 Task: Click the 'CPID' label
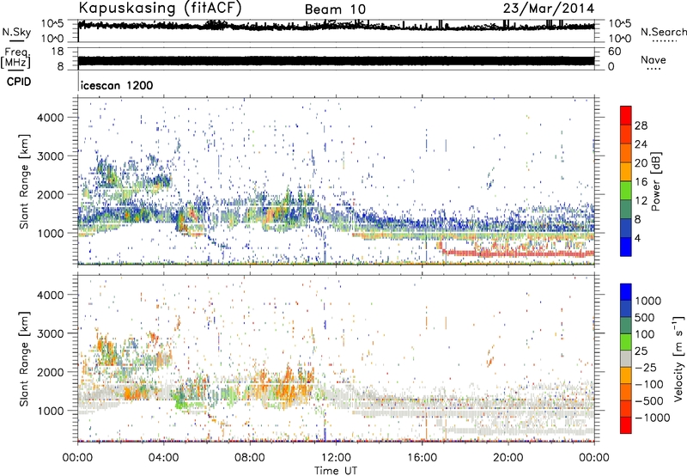(x=19, y=82)
